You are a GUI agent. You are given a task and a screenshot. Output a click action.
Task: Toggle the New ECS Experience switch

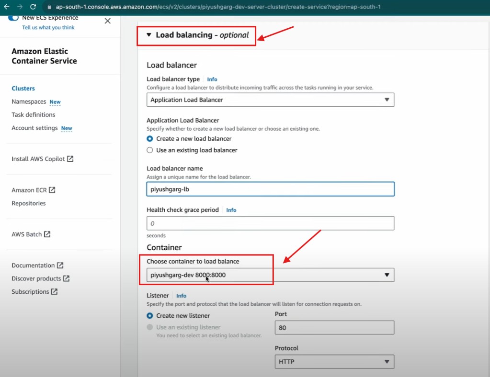pyautogui.click(x=13, y=18)
